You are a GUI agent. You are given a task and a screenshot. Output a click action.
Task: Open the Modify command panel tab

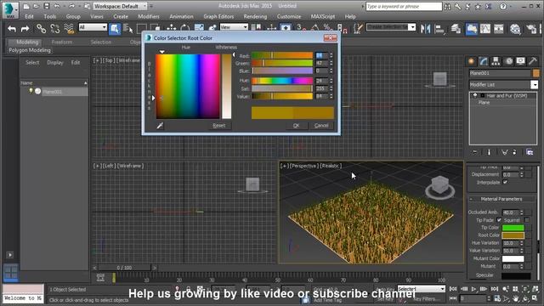[x=484, y=61]
